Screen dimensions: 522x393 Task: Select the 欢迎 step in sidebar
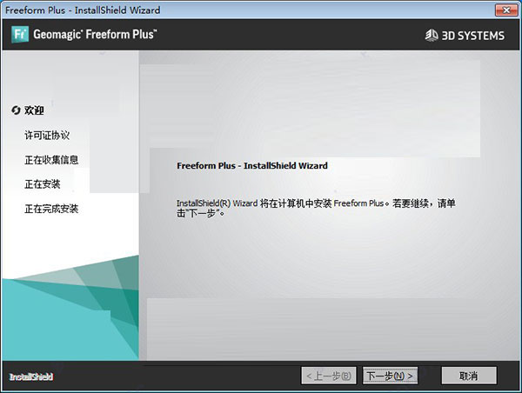(x=34, y=110)
